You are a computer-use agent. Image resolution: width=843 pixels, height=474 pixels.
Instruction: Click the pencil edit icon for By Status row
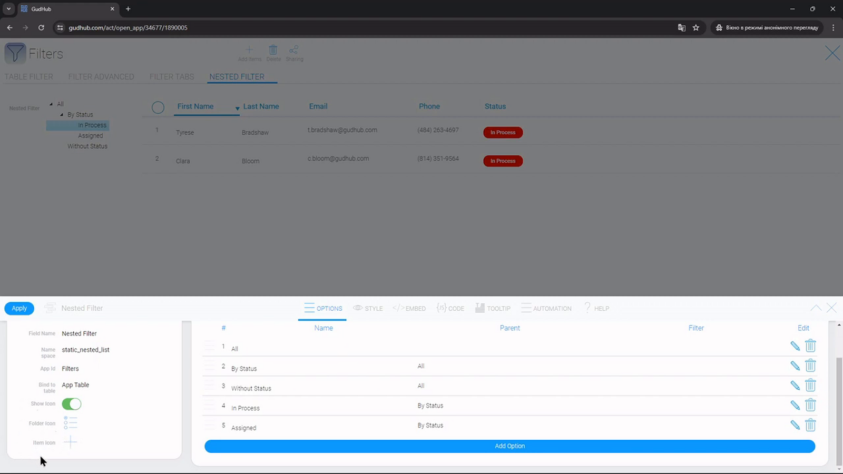click(795, 366)
